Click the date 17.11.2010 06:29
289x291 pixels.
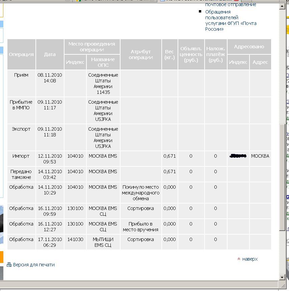[x=50, y=242]
